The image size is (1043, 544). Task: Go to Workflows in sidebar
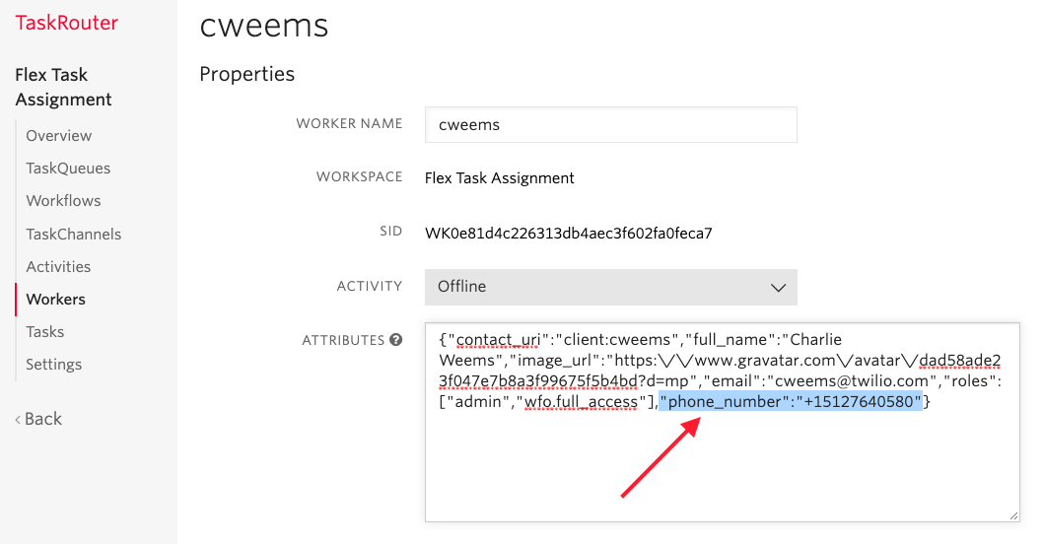point(63,201)
